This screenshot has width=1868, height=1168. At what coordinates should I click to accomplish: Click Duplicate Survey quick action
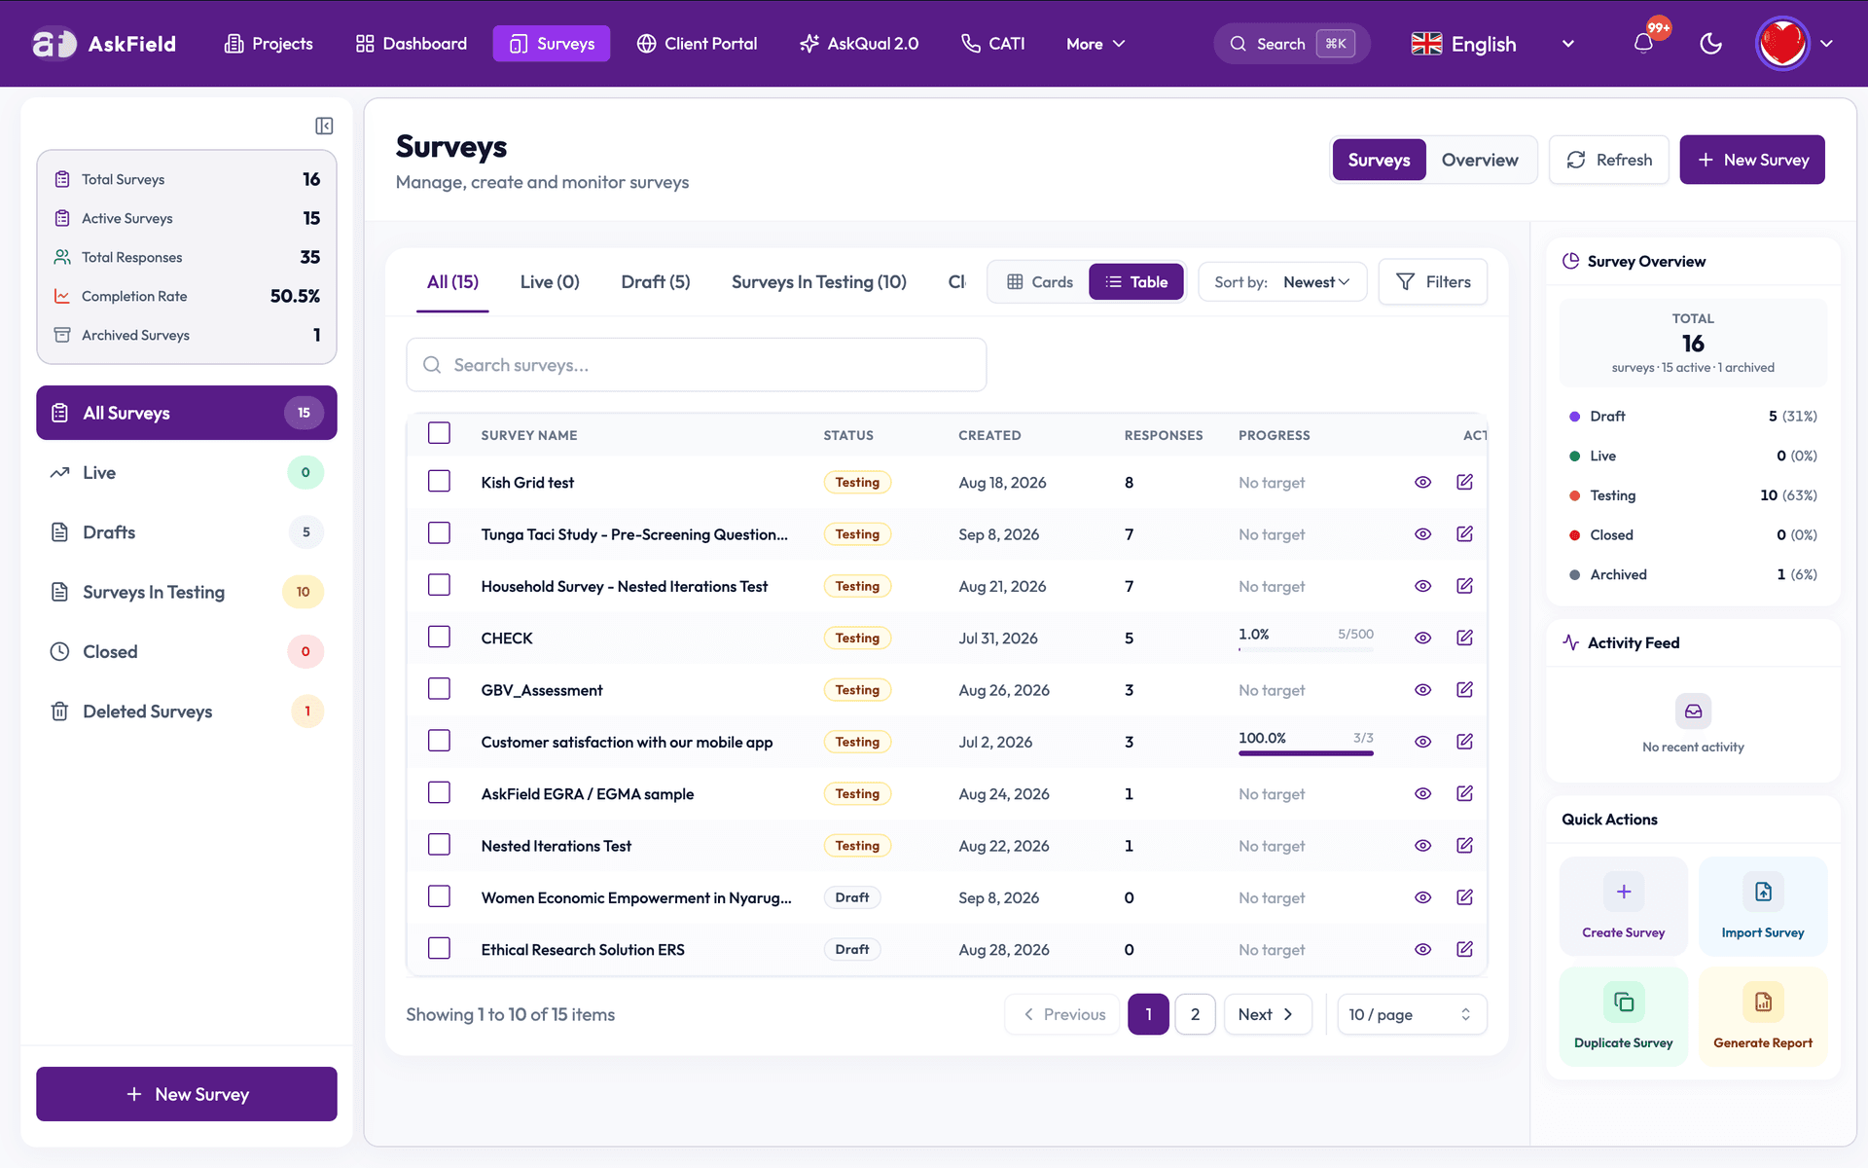click(1623, 1017)
